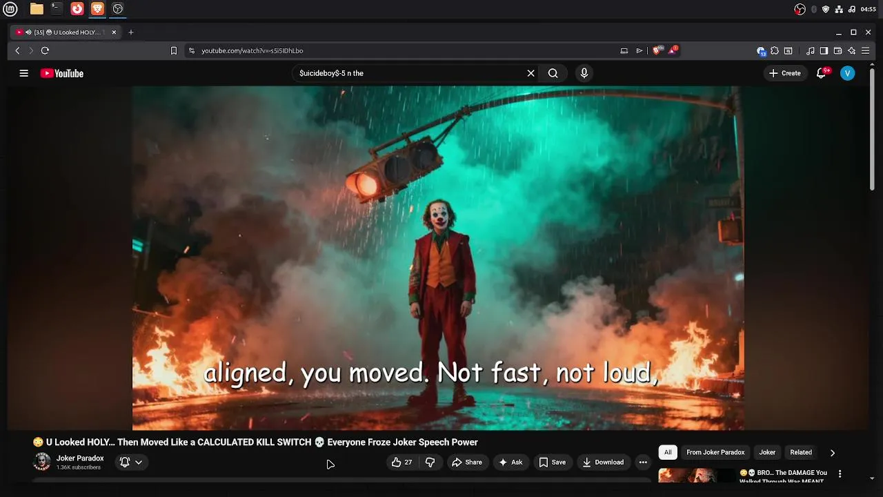Open a new browser tab

coord(131,32)
